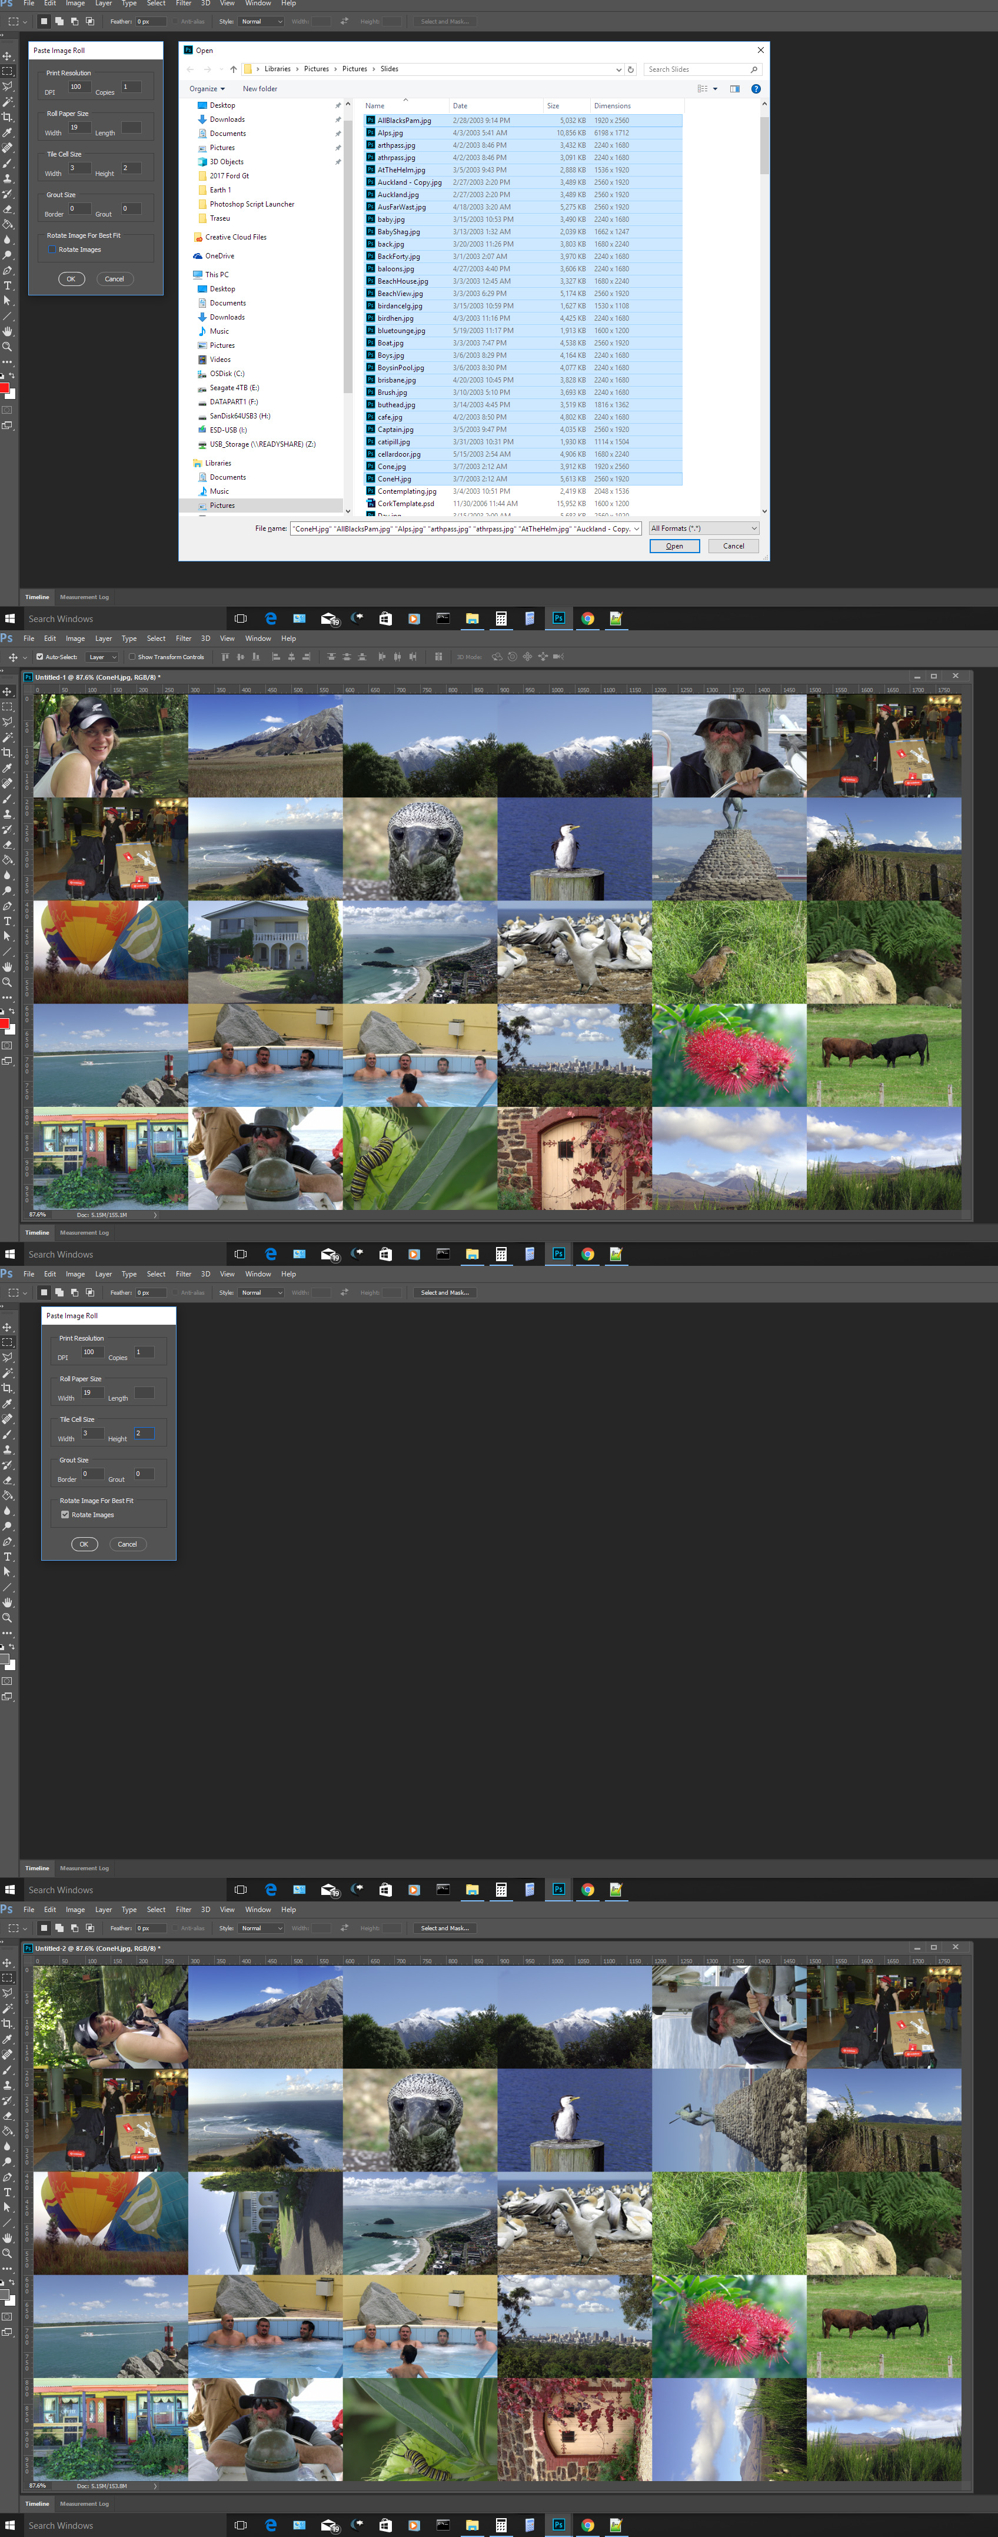Click red bottlebrush flower tile in Untitled-2
The width and height of the screenshot is (998, 2537).
729,2326
